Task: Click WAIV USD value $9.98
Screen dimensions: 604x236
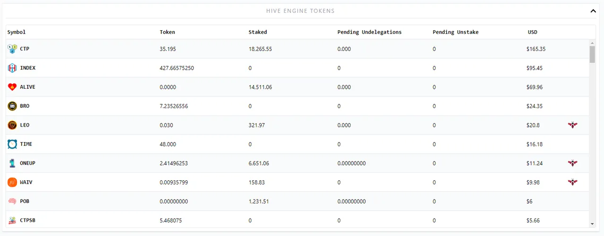Action: [x=533, y=182]
